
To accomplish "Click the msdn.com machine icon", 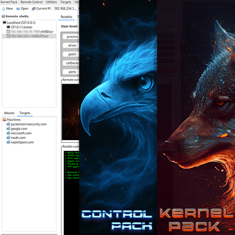I will click(8, 138).
